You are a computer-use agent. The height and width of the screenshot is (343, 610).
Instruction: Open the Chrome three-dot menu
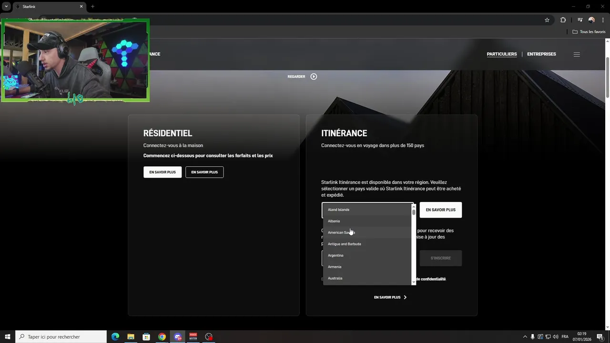(603, 20)
